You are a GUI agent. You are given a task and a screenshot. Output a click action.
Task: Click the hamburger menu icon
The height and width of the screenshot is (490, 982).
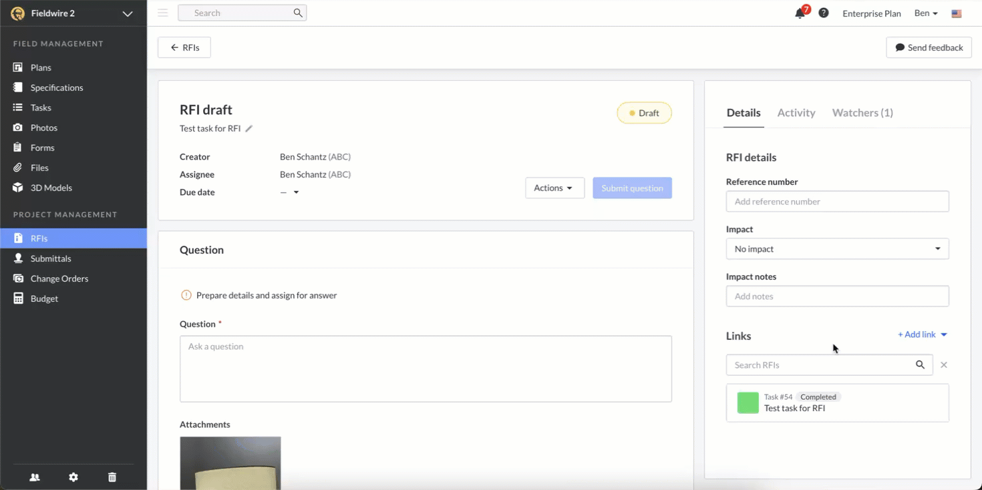pyautogui.click(x=163, y=13)
